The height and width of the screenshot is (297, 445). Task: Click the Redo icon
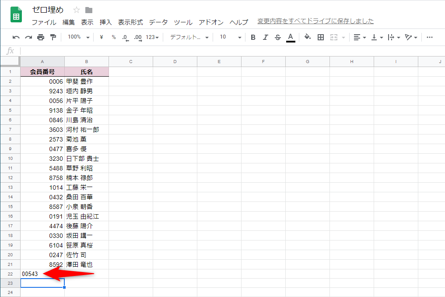pos(28,37)
